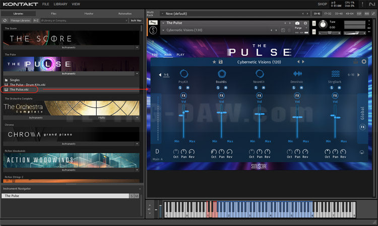Switch to the Automation tab
The width and height of the screenshot is (378, 226).
pyautogui.click(x=125, y=14)
